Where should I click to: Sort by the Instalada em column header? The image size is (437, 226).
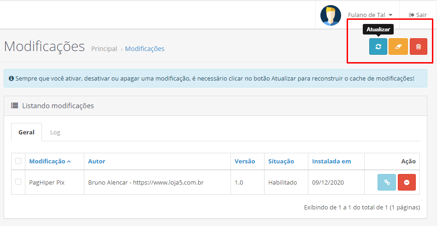[331, 162]
